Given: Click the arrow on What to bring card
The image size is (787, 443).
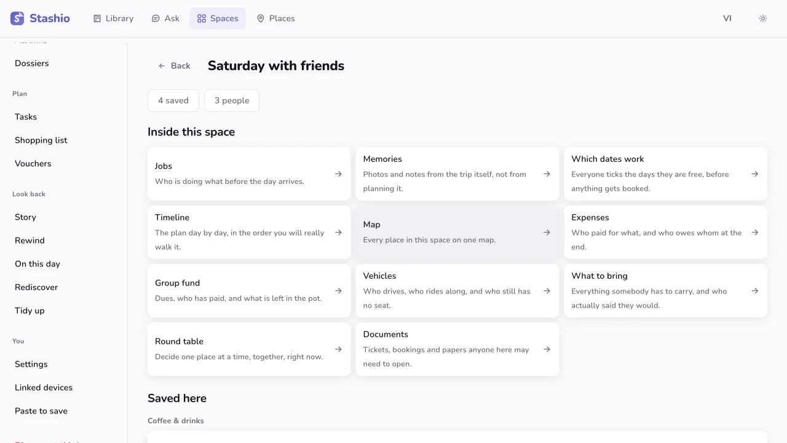Looking at the screenshot, I should [x=755, y=291].
